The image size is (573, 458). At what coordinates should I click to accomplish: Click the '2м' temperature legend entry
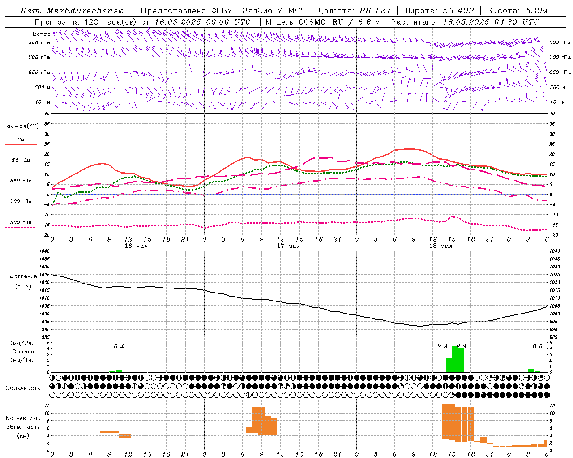click(x=21, y=140)
